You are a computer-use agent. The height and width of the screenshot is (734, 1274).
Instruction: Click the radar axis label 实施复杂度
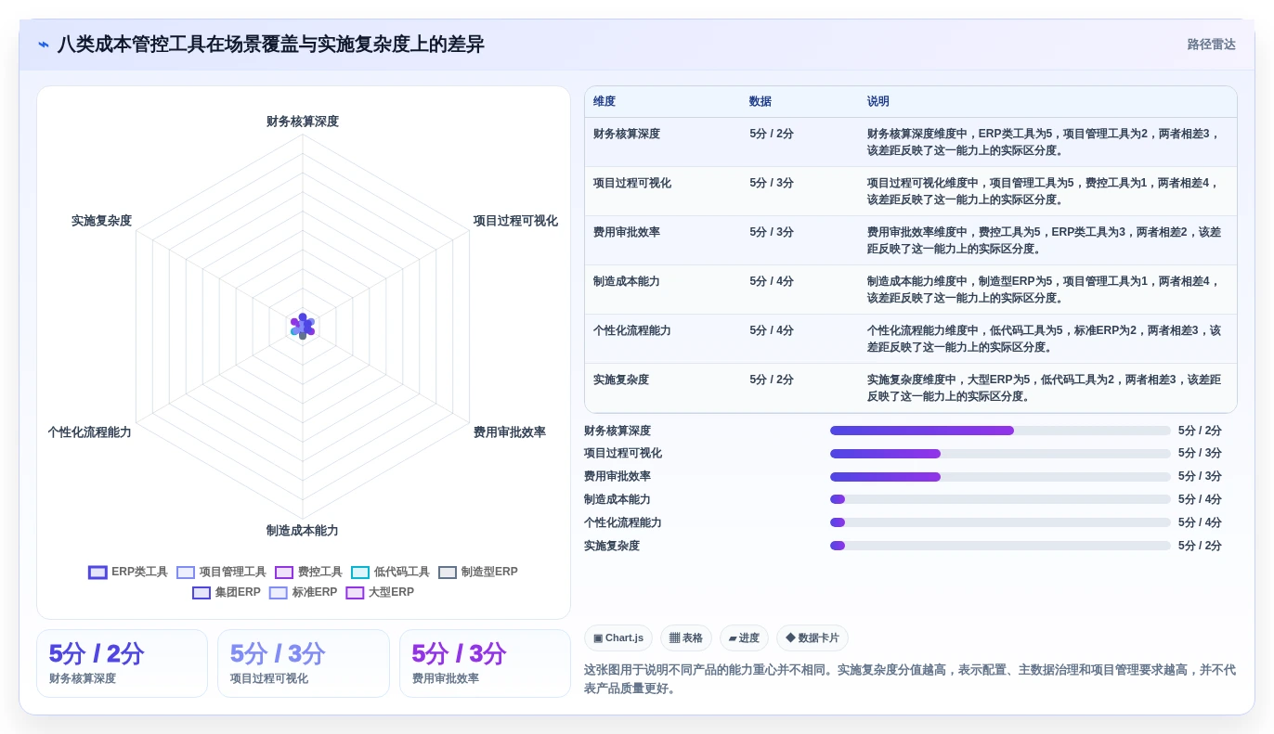coord(102,221)
